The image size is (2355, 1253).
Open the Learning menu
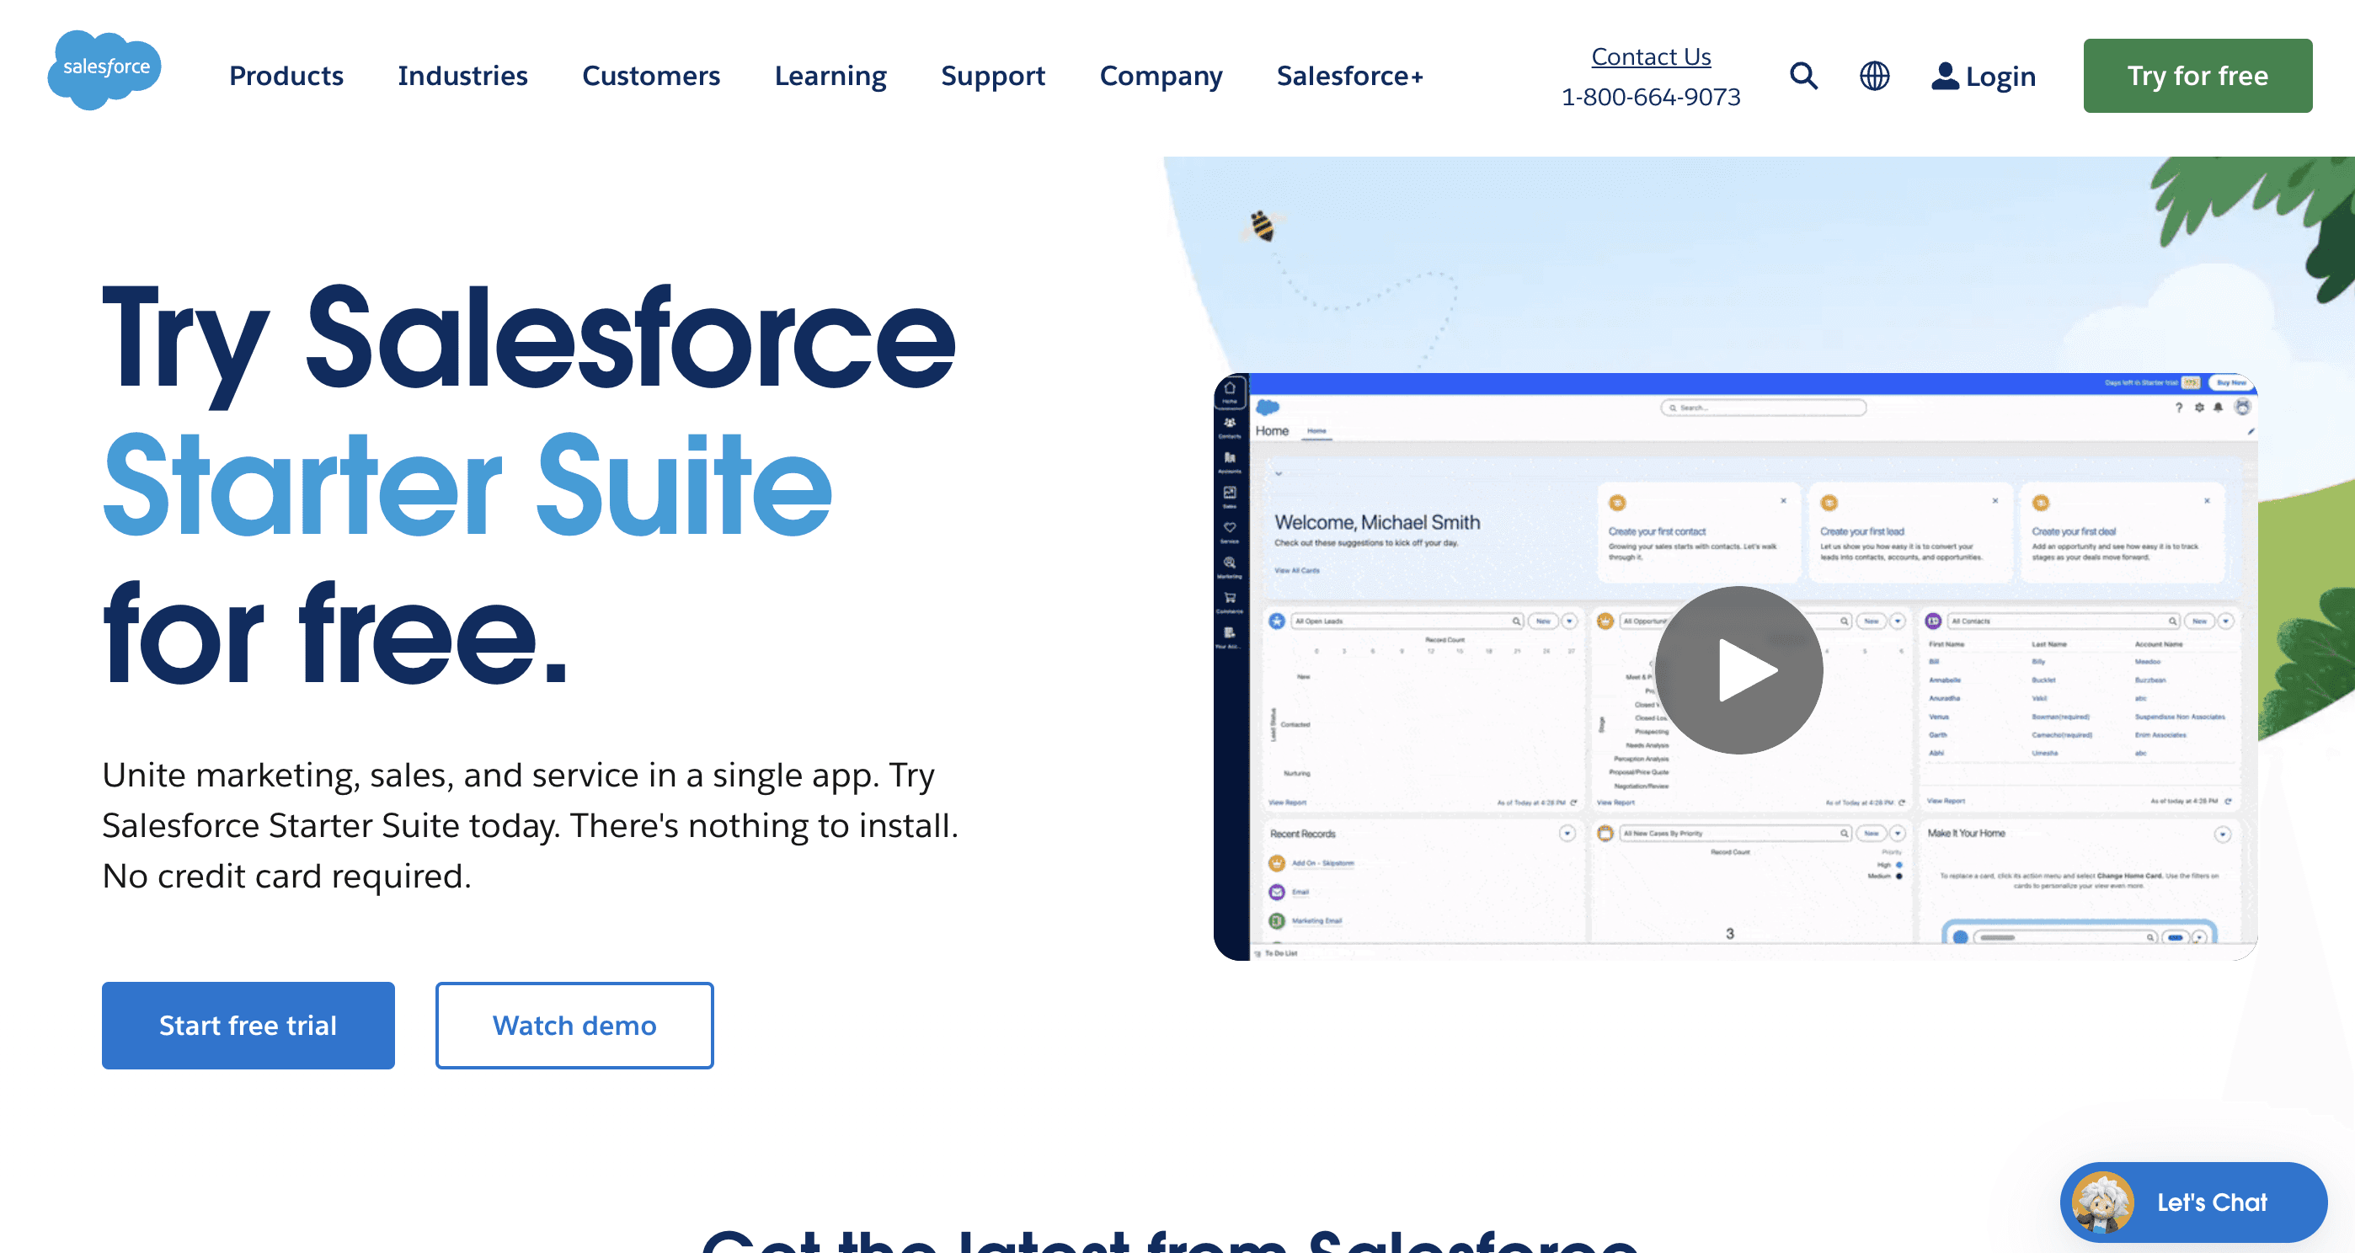pos(830,76)
